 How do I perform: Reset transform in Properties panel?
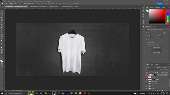[164, 33]
